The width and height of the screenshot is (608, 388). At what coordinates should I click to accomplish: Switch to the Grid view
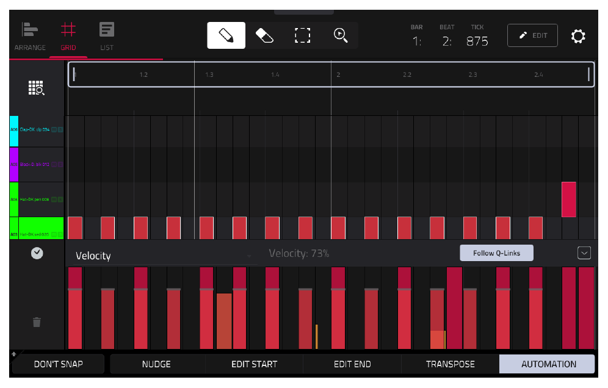pyautogui.click(x=68, y=37)
